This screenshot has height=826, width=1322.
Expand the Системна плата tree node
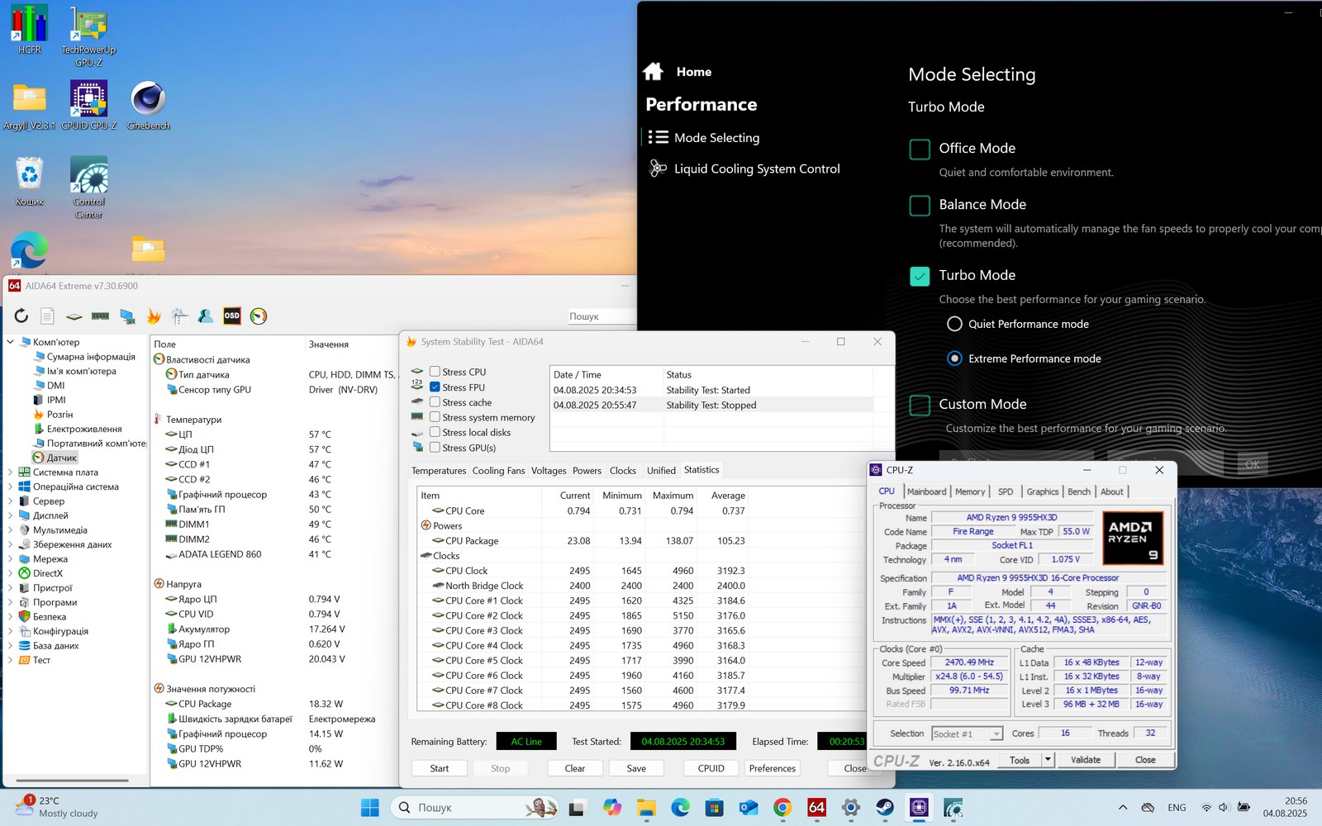pyautogui.click(x=11, y=472)
